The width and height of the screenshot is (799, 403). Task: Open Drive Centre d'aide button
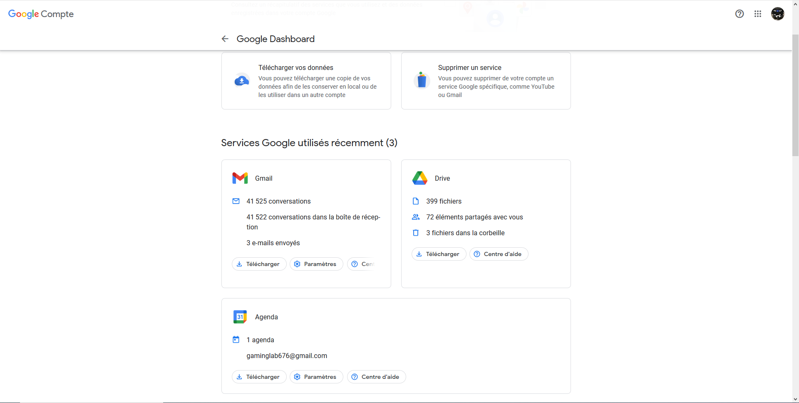point(499,254)
